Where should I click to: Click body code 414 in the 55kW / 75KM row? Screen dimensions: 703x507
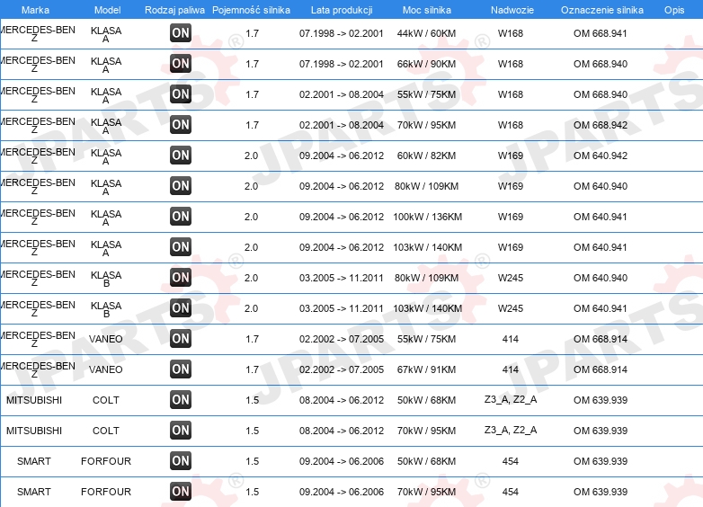(x=511, y=339)
